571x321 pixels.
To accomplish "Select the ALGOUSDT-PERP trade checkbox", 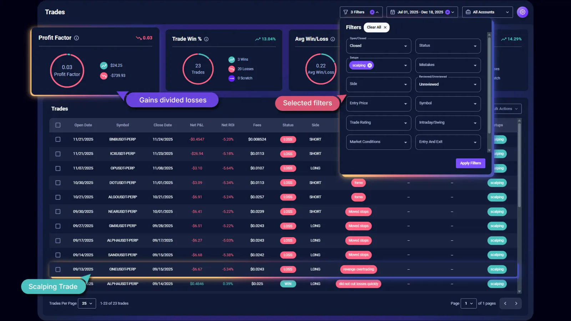I will click(x=58, y=197).
